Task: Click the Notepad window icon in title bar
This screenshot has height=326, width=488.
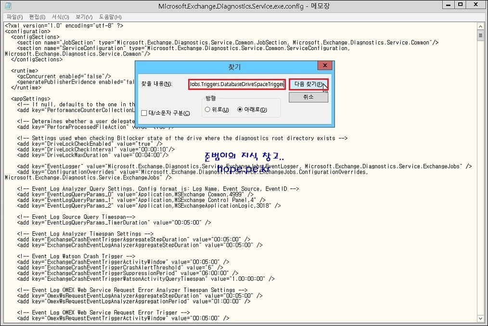Action: point(8,6)
